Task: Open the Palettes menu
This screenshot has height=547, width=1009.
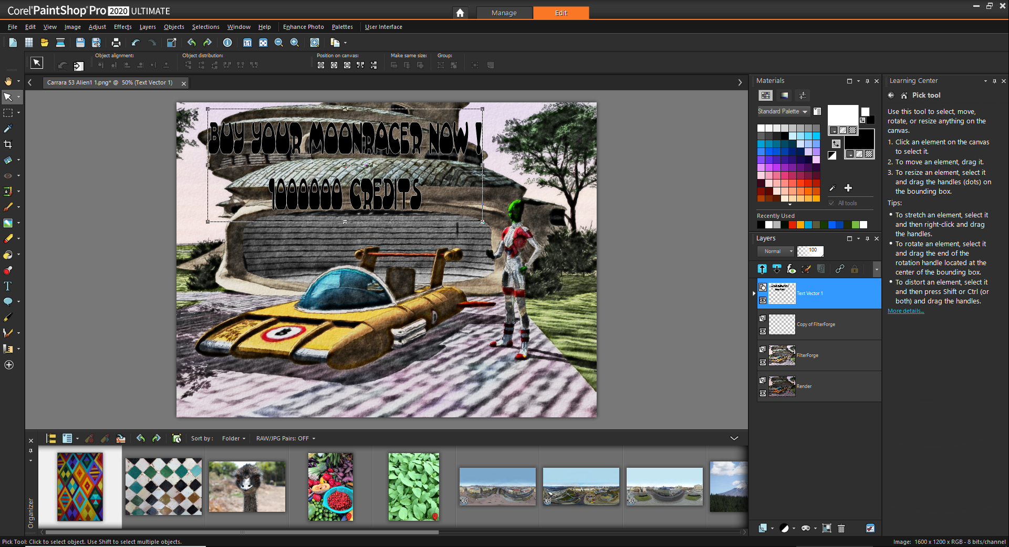Action: 342,27
